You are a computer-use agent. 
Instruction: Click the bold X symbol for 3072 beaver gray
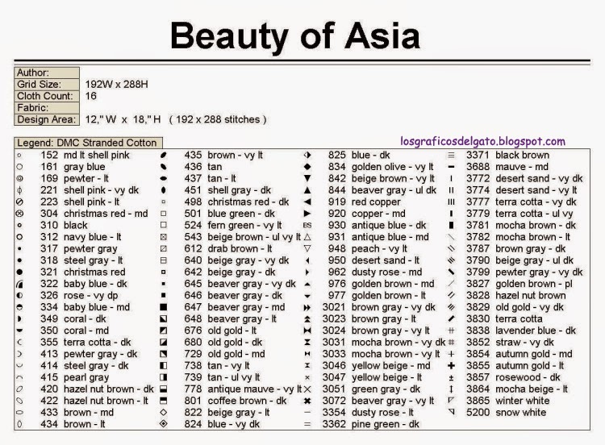tap(307, 401)
